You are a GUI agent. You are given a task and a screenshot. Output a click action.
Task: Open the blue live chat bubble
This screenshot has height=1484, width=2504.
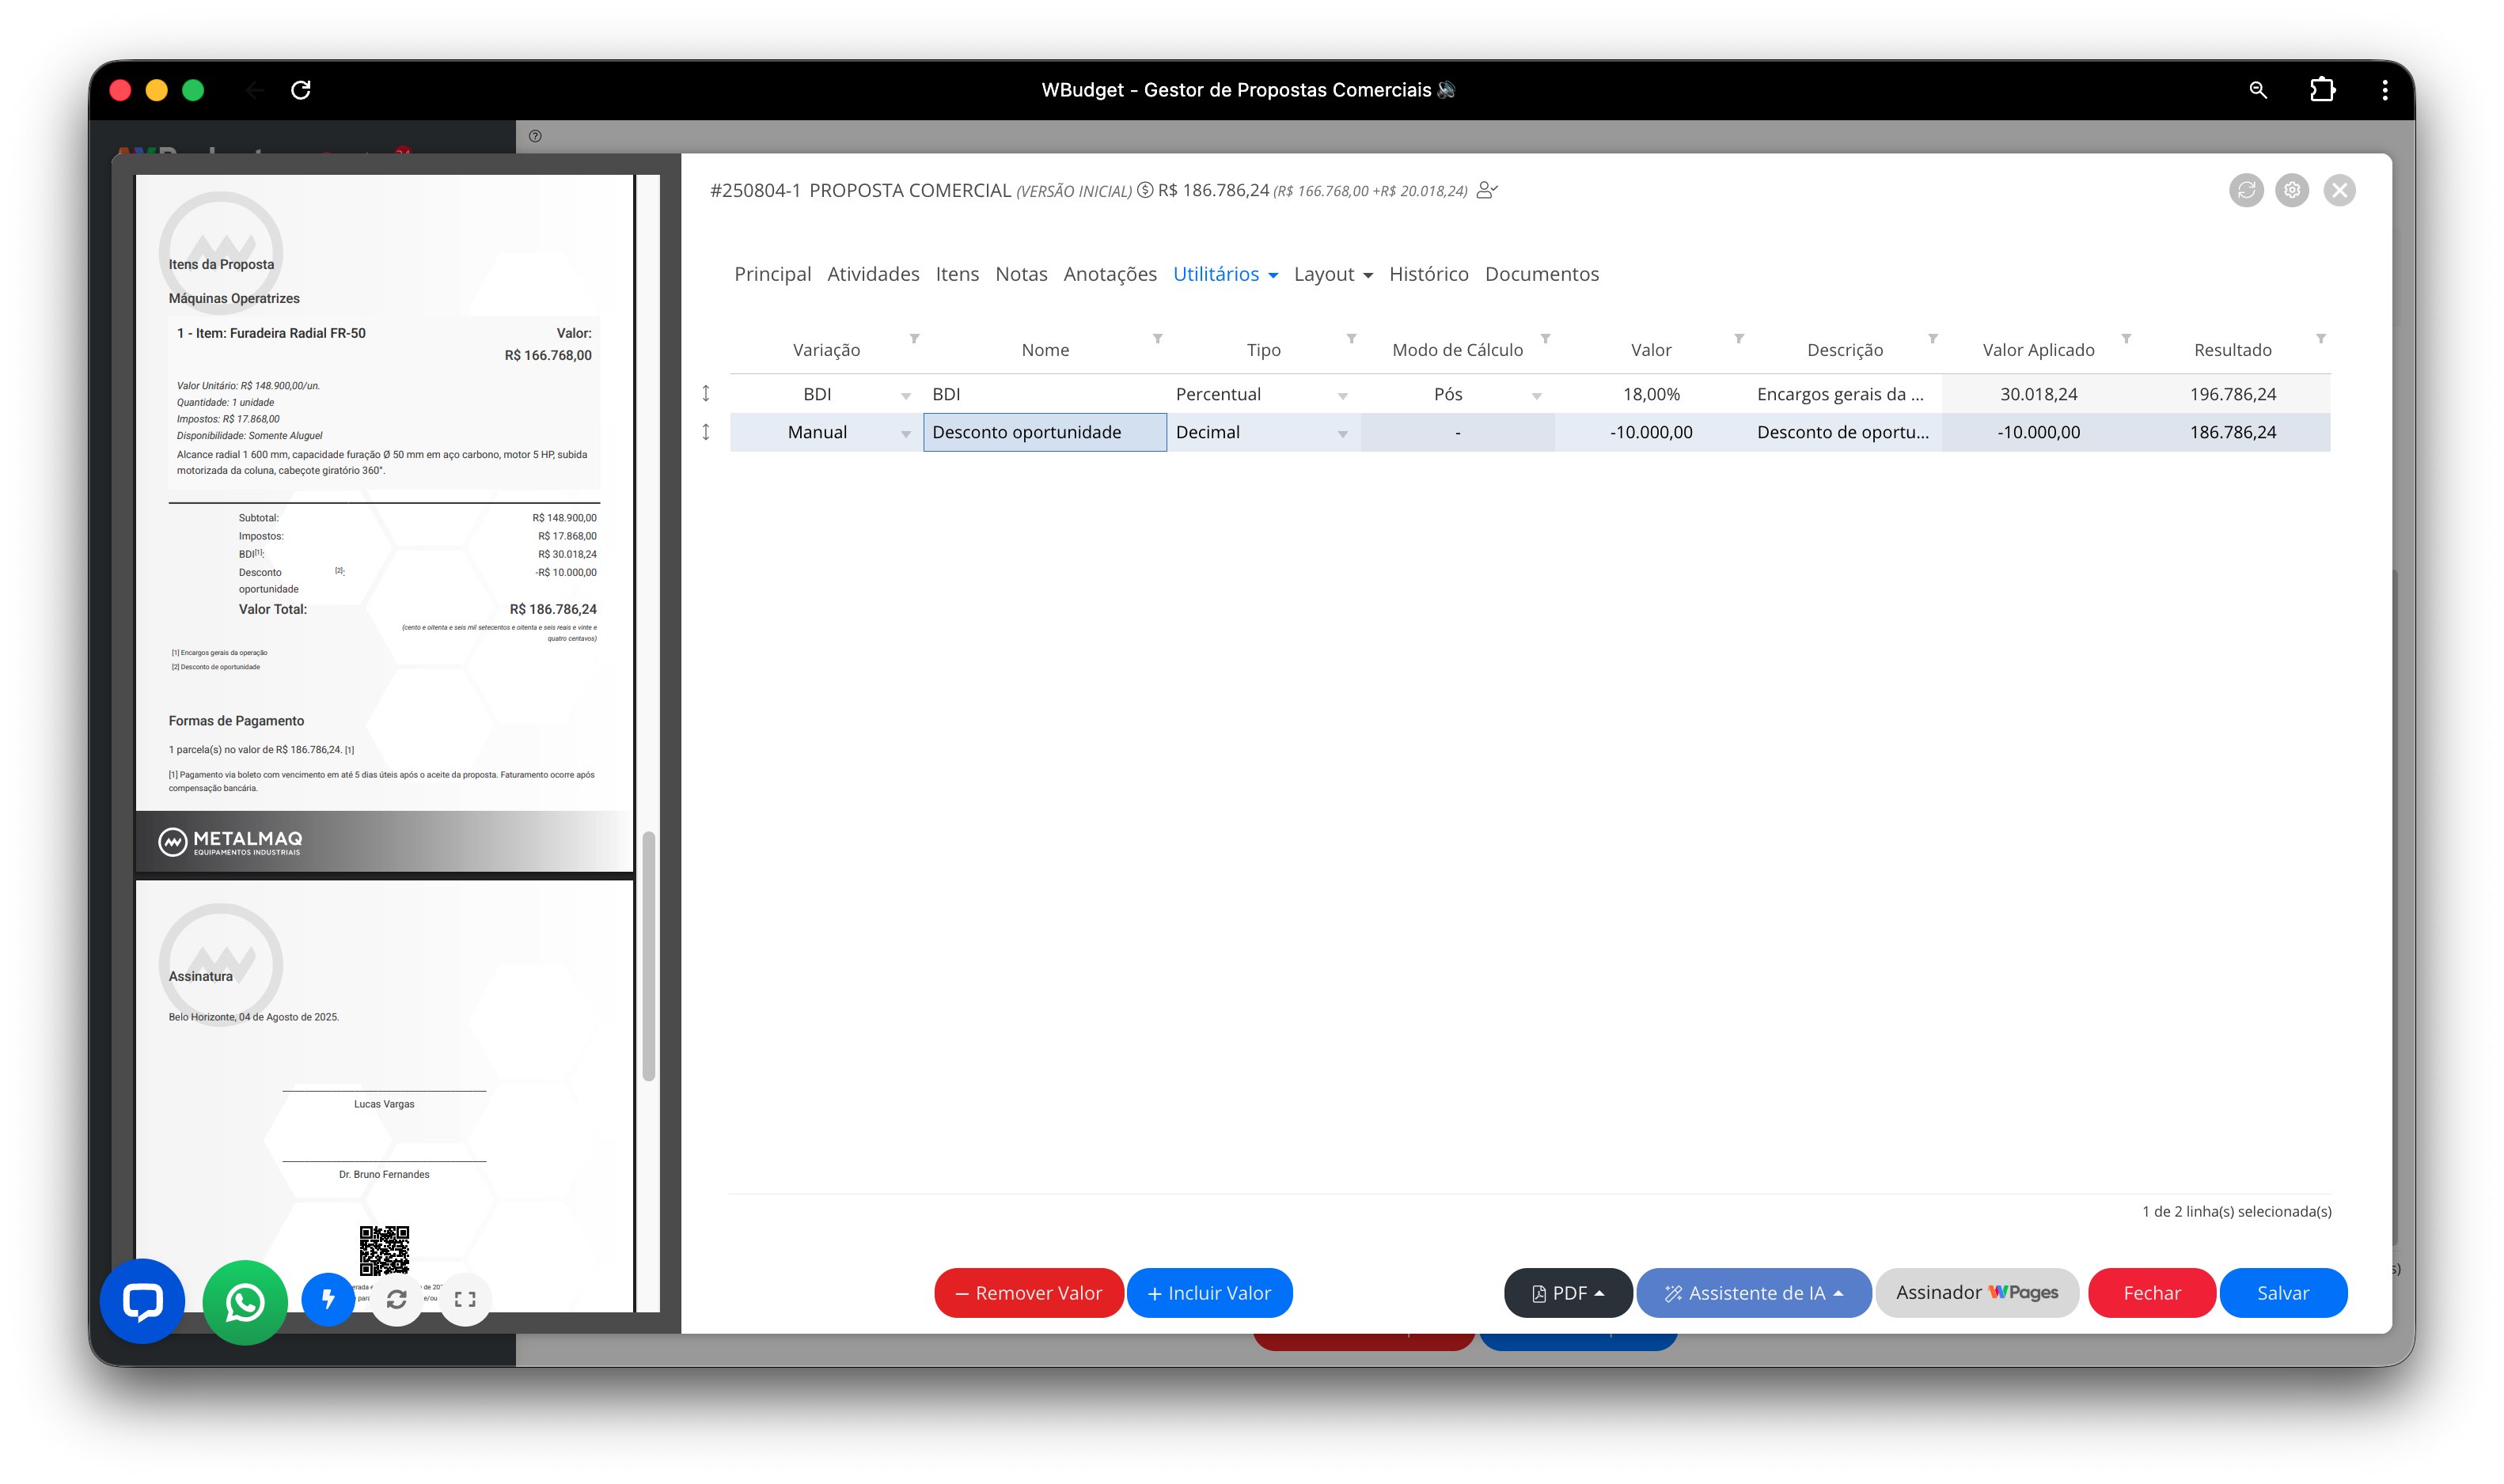142,1301
